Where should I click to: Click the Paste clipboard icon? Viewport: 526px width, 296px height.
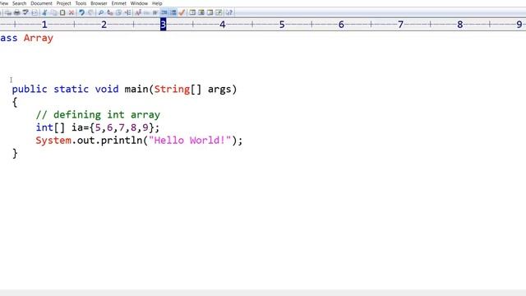click(62, 13)
